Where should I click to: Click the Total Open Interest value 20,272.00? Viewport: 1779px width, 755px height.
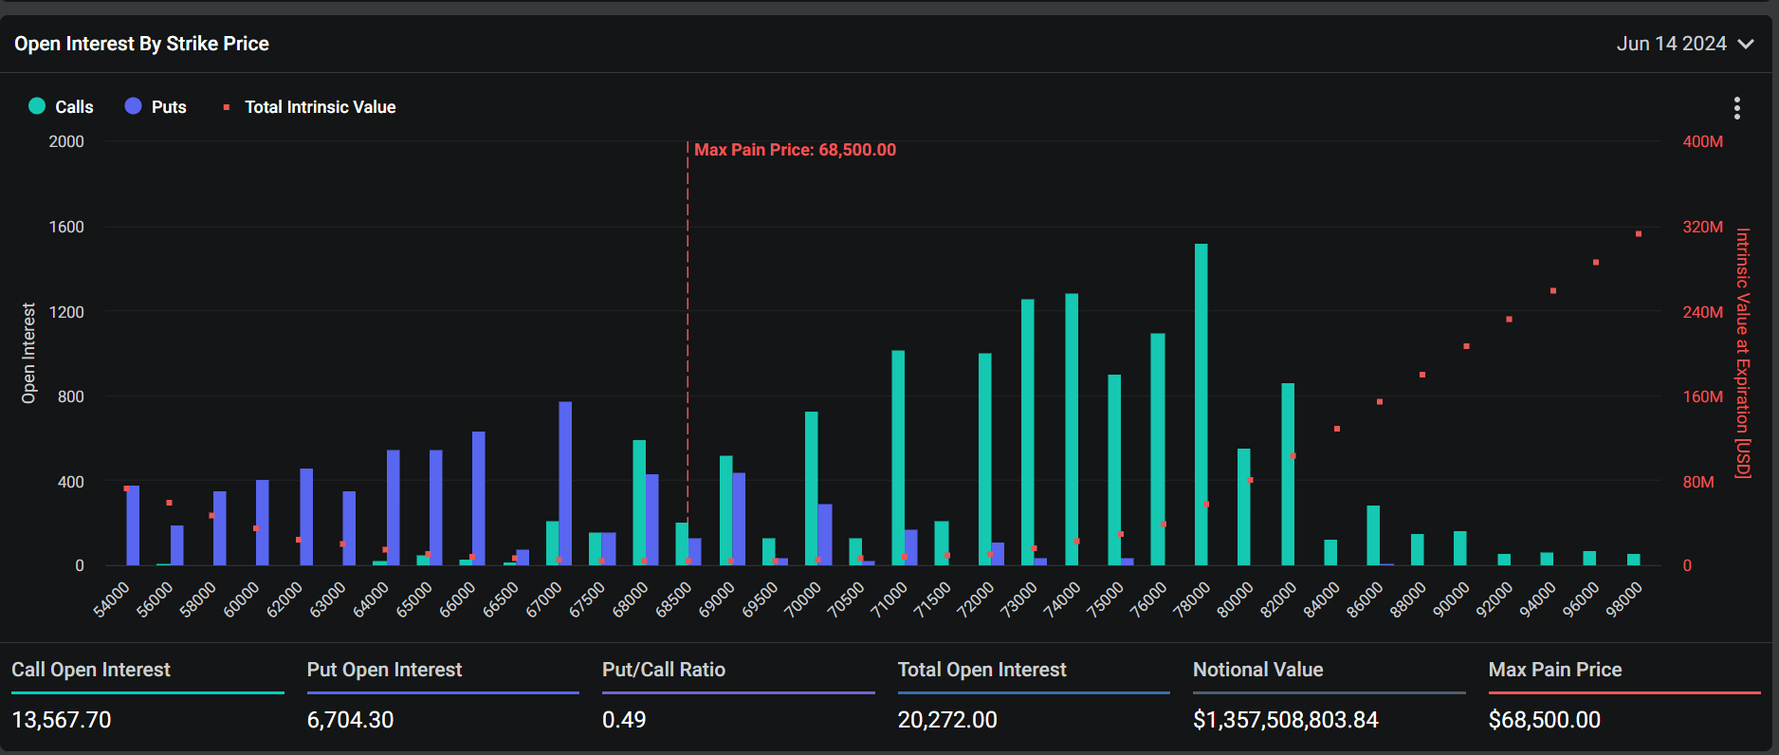click(947, 720)
